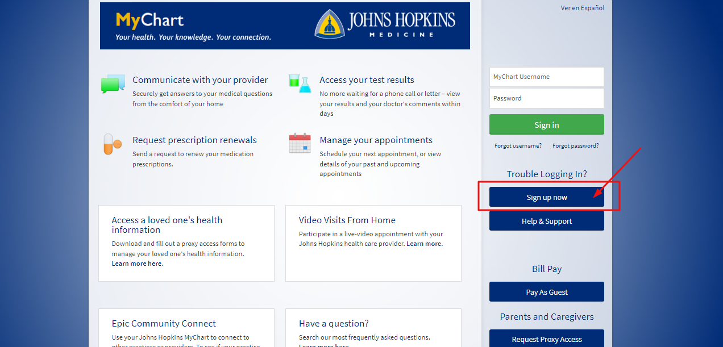Click the Epic Community Connect heading
Image resolution: width=723 pixels, height=347 pixels.
164,323
